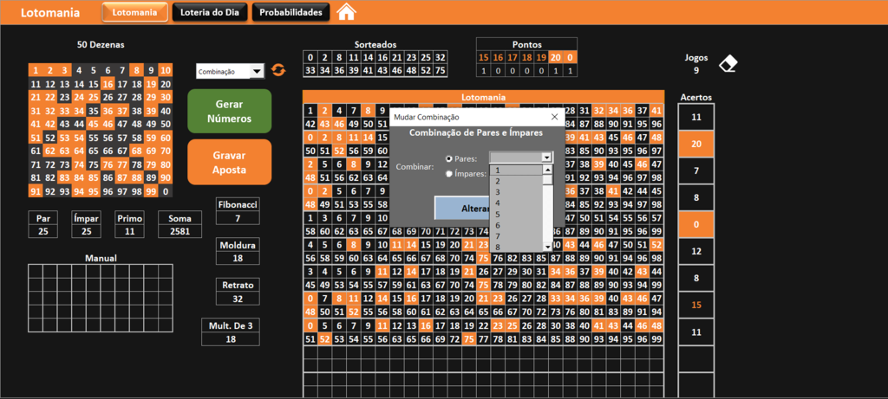Choose option 3 in the Pares list
The image size is (888, 399).
[x=516, y=191]
